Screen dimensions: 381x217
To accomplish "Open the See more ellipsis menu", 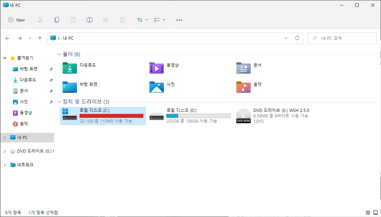I will [x=179, y=20].
